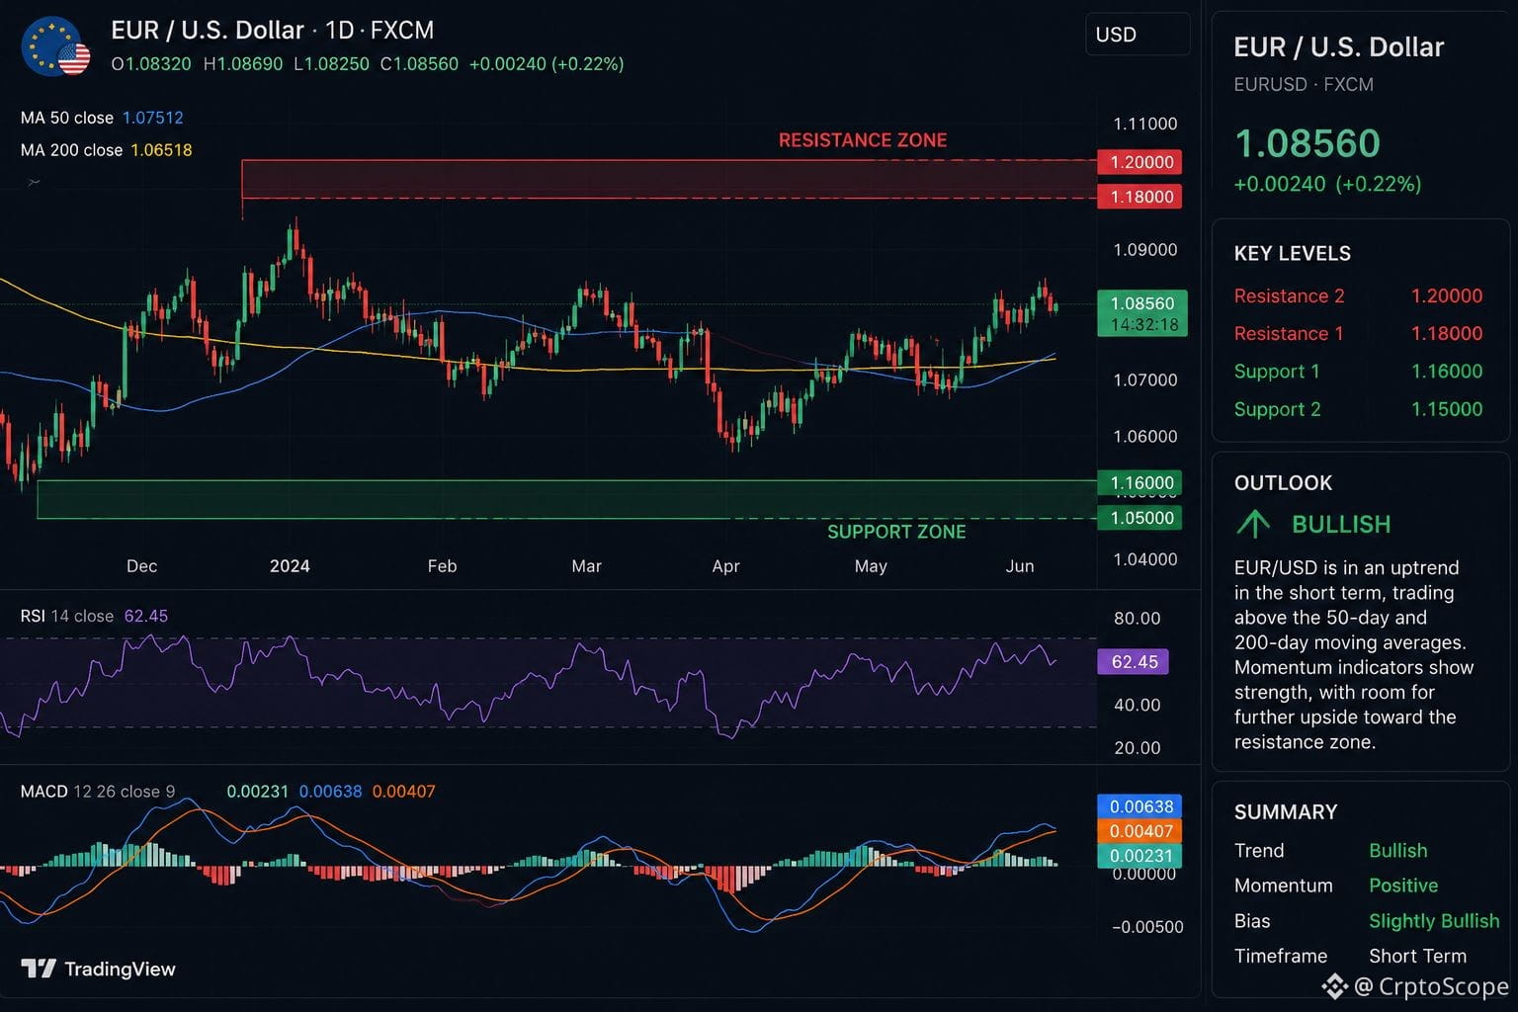Select the 2024 label on the time axis
1518x1012 pixels.
point(290,566)
